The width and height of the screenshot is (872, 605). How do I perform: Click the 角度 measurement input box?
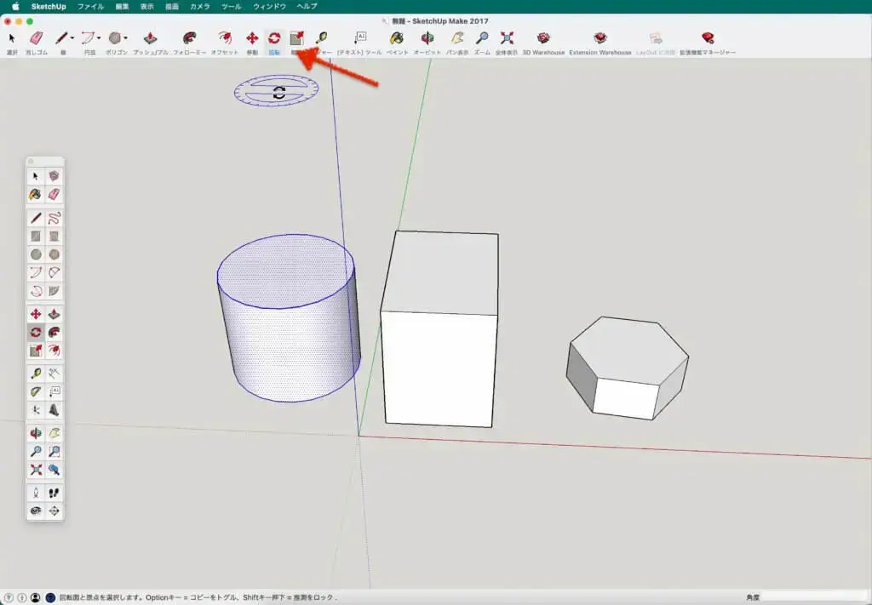tap(816, 598)
